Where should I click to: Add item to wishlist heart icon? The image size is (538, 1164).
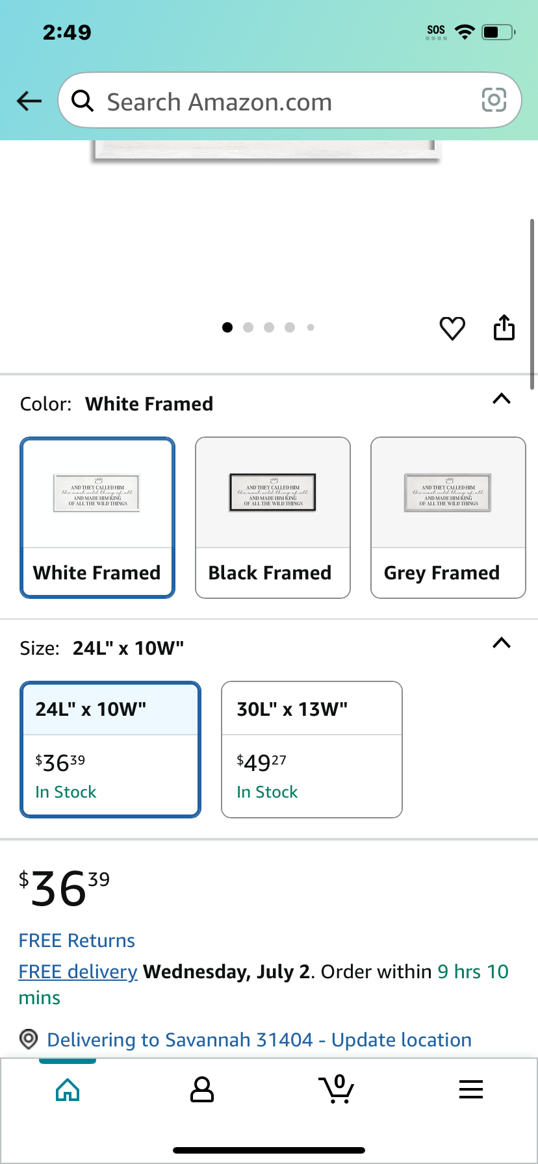452,328
